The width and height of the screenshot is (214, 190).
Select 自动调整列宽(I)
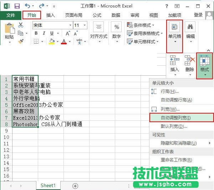pos(182,117)
